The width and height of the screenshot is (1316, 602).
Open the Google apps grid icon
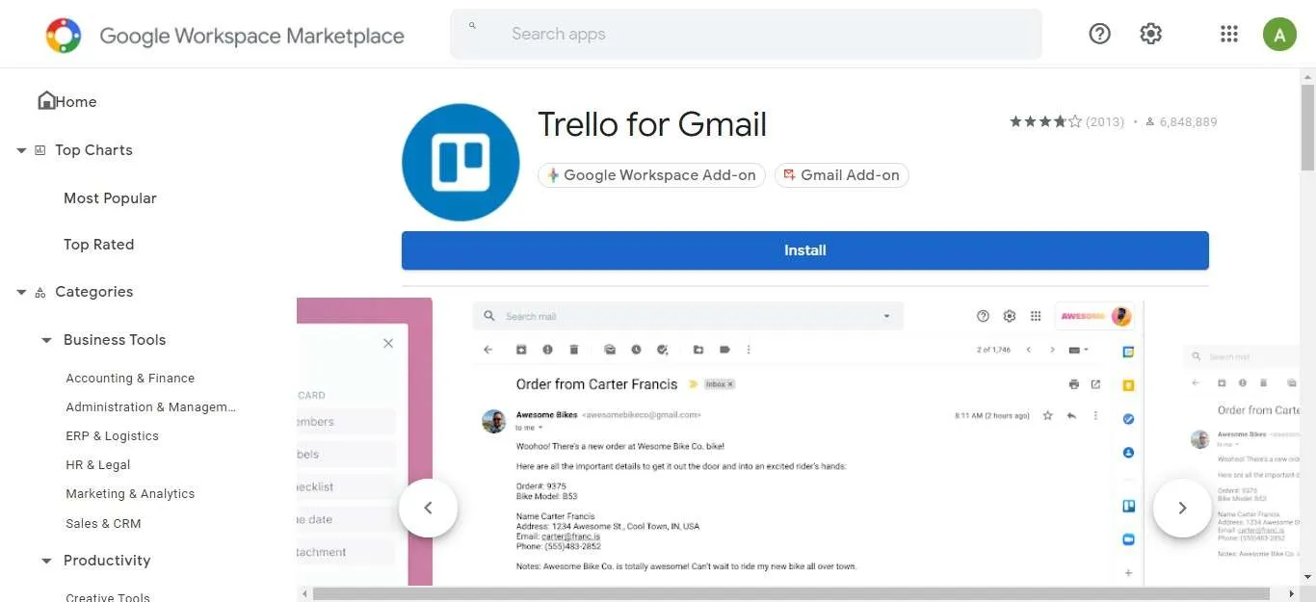pos(1228,34)
